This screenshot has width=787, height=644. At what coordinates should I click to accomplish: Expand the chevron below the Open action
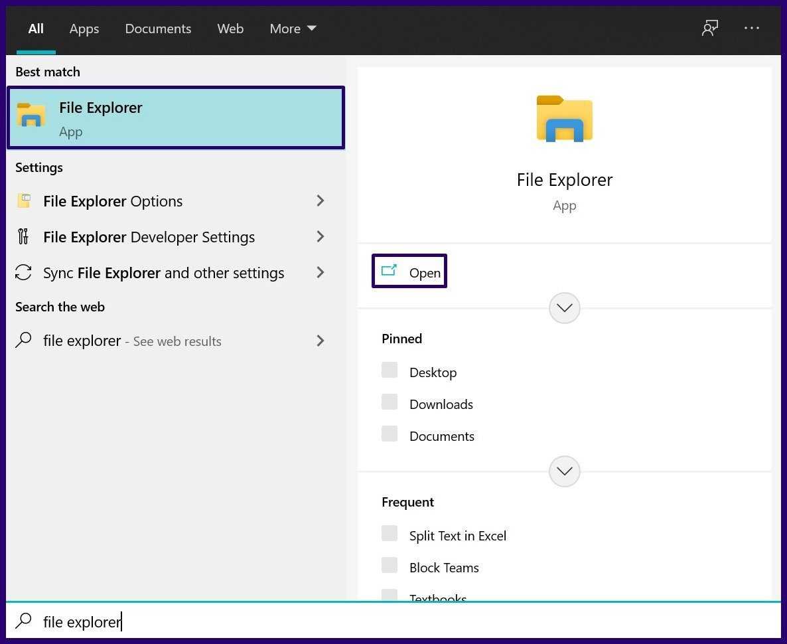[x=565, y=308]
